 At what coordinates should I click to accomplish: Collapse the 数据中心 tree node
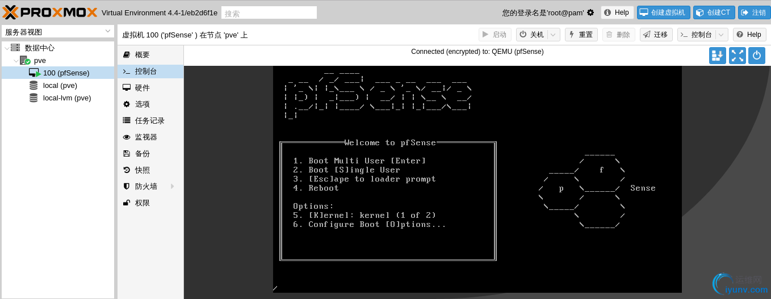pyautogui.click(x=6, y=48)
